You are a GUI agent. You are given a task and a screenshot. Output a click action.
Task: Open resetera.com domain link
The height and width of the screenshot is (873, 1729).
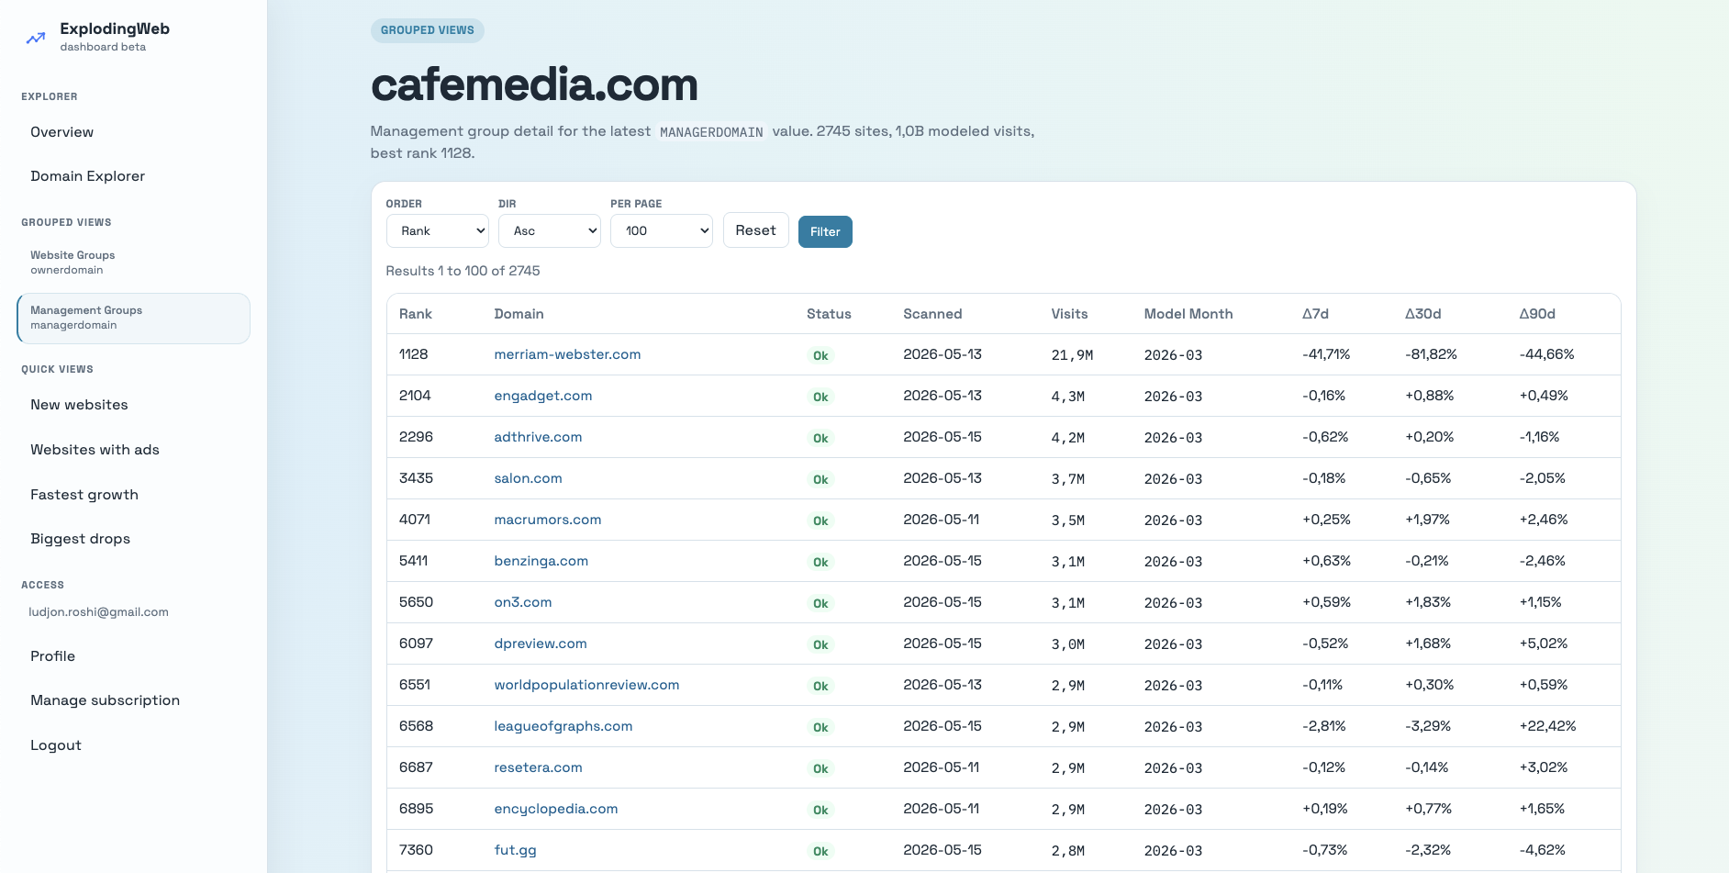(538, 767)
